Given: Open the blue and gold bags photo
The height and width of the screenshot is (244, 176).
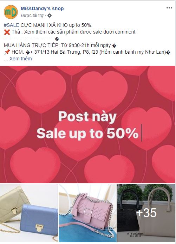Looking at the screenshot, I should coord(29,213).
